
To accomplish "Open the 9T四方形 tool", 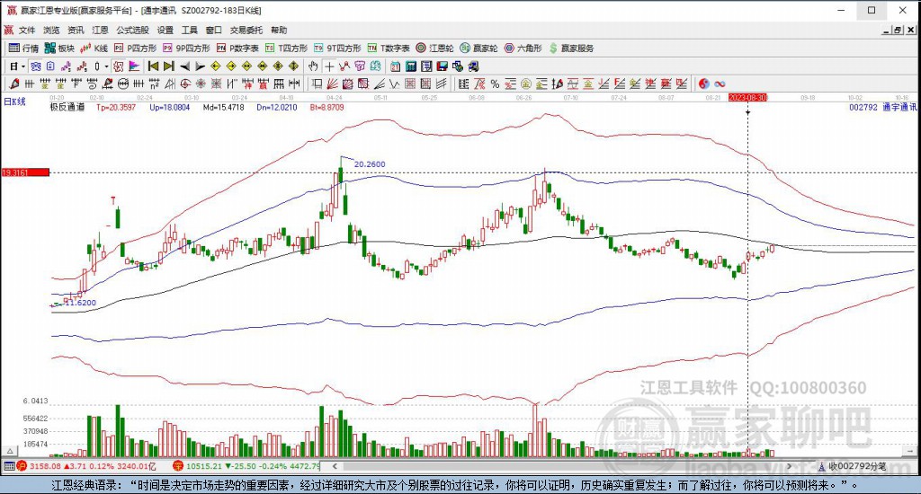I will 337,49.
